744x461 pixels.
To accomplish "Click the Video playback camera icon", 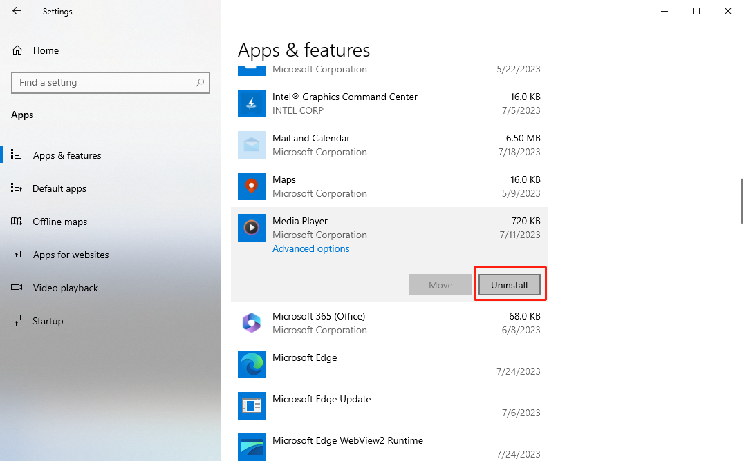I will (17, 287).
